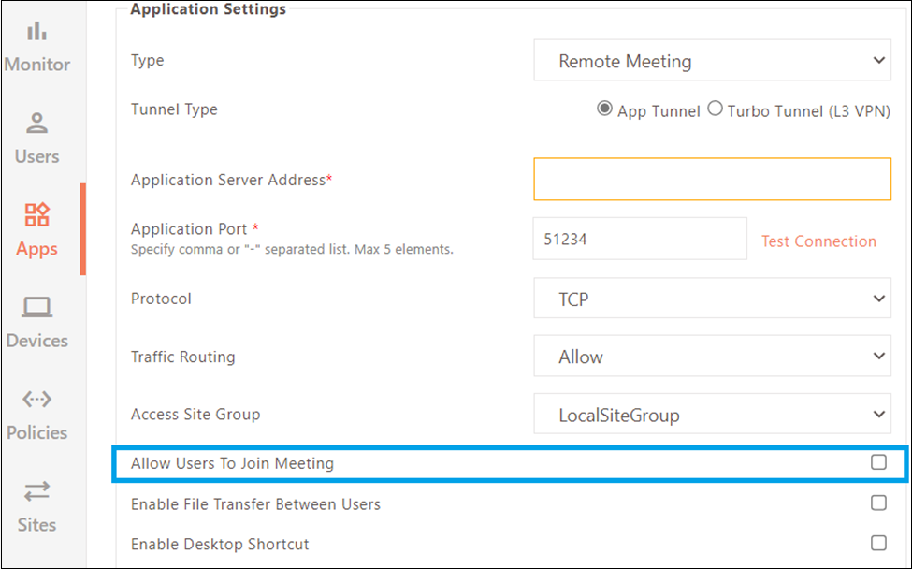Click the Test Connection link
Screen dimensions: 912x569
click(818, 241)
